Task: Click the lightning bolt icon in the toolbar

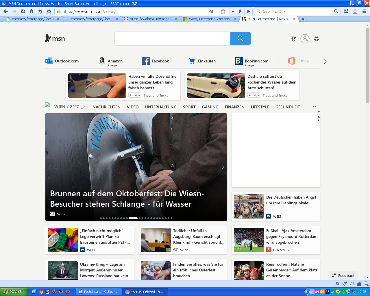Action: [x=240, y=12]
